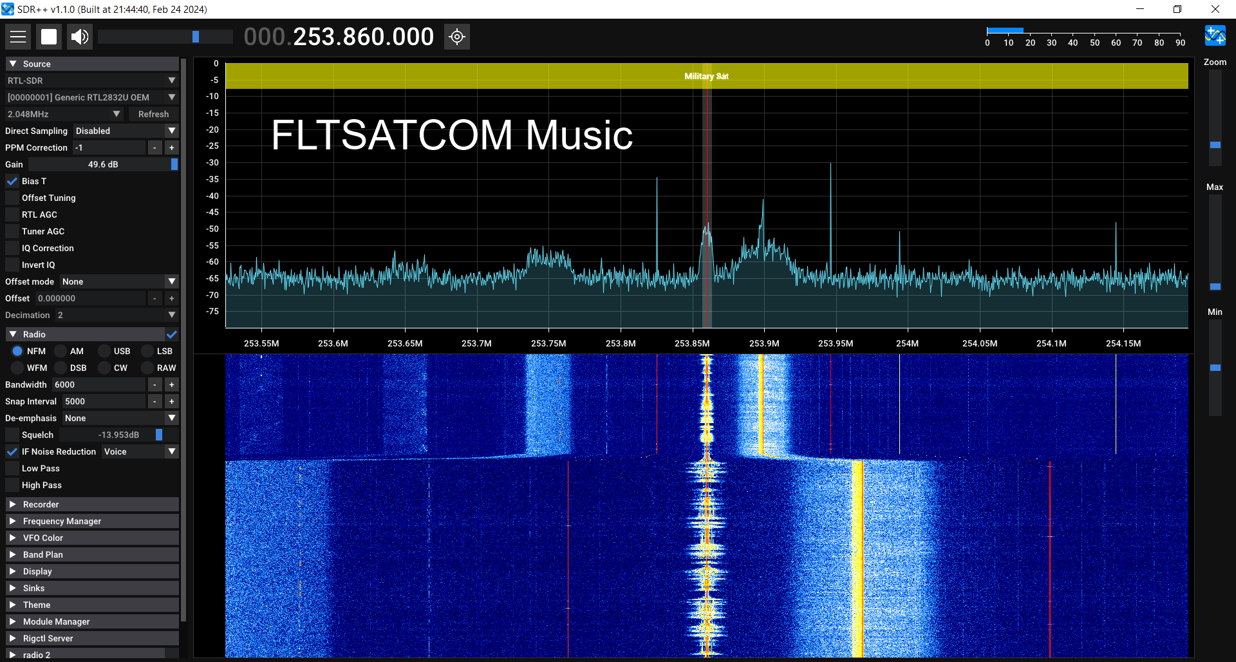Viewport: 1236px width, 662px height.
Task: Open the 2.048MHz sample rate dropdown
Action: click(x=64, y=114)
